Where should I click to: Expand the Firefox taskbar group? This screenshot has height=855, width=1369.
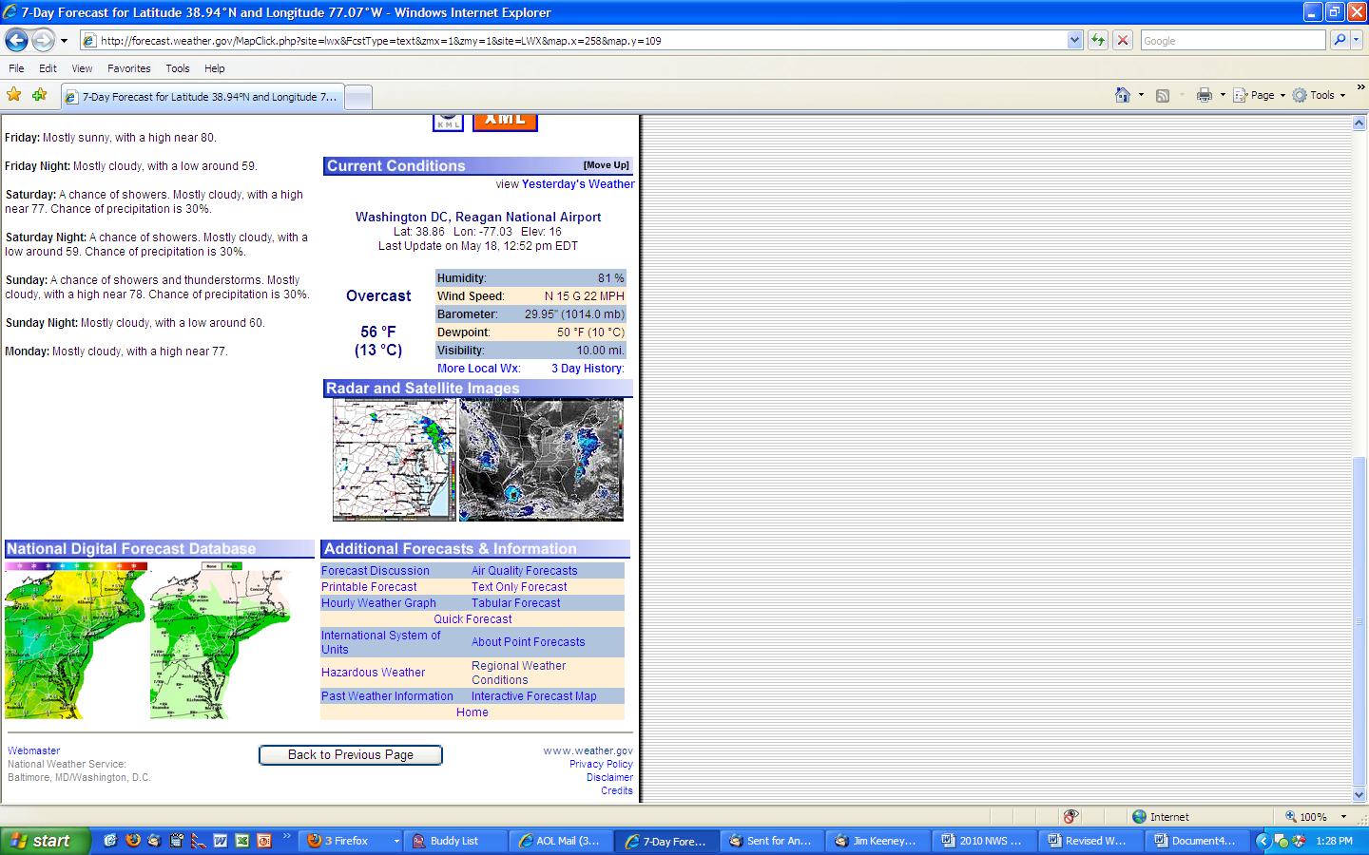[x=350, y=841]
